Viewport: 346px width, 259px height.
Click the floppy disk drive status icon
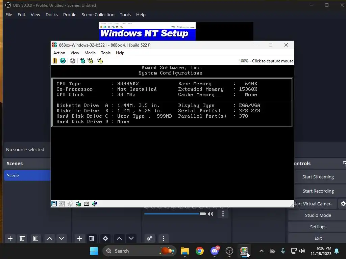click(x=54, y=204)
